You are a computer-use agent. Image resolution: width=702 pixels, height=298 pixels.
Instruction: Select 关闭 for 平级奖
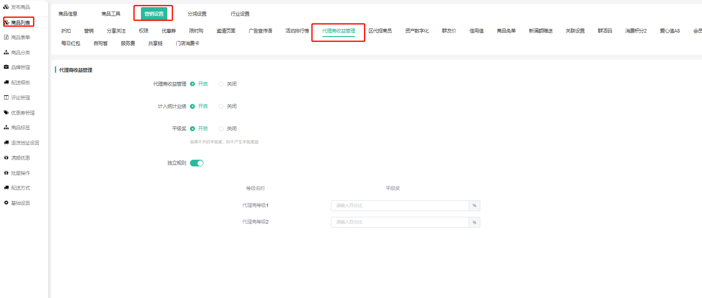tap(221, 128)
